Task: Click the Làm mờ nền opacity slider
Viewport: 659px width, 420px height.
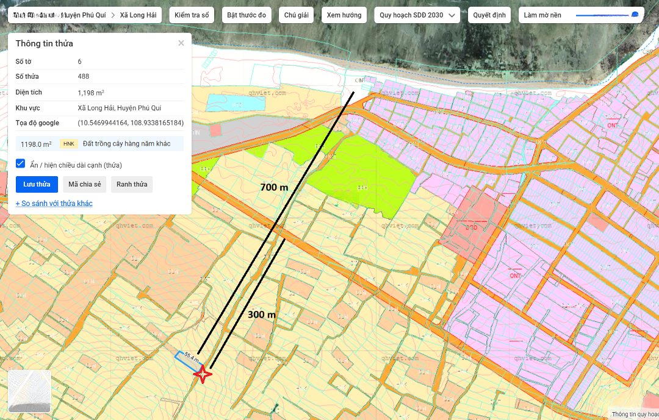Action: pyautogui.click(x=606, y=15)
